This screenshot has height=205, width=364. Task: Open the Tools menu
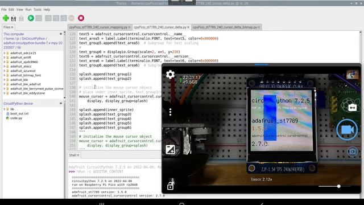click(x=38, y=10)
